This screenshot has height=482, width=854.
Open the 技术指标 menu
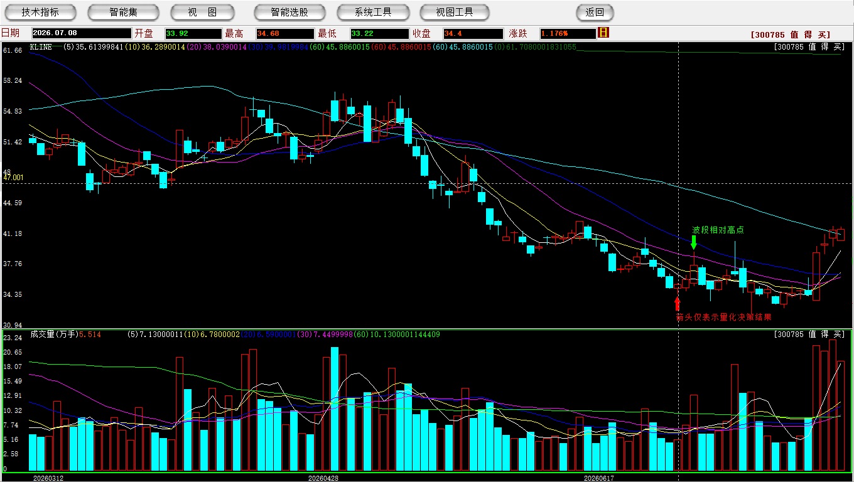coord(40,12)
